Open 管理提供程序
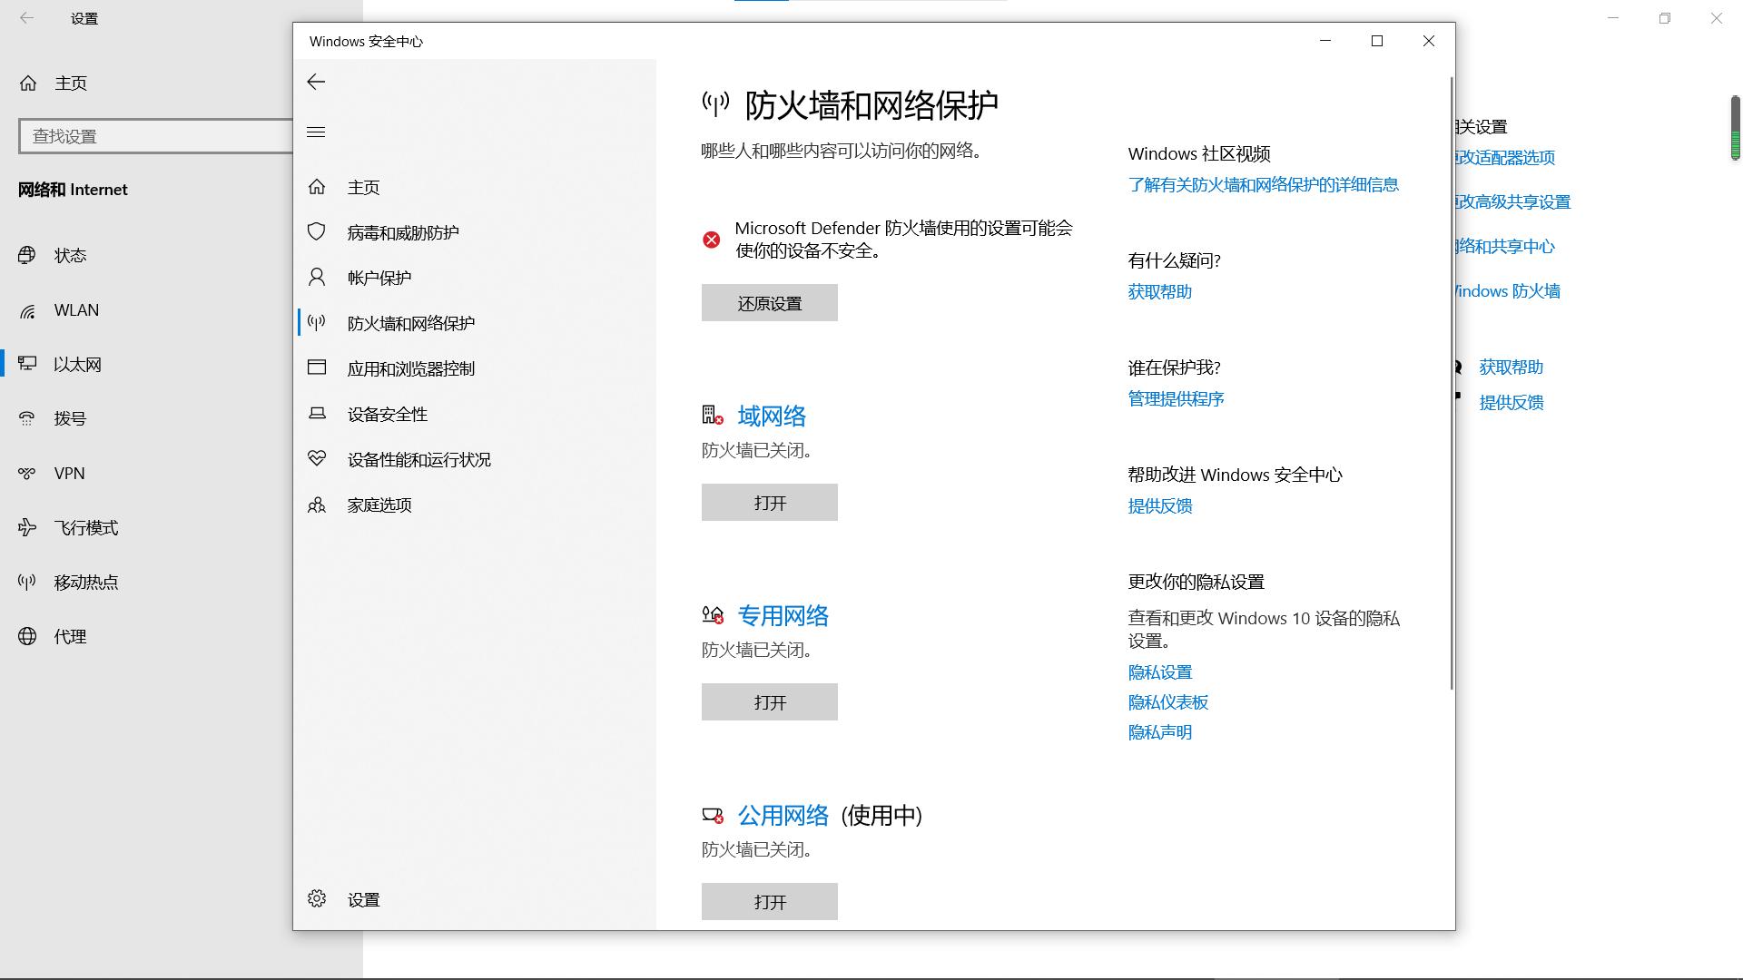Screen dimensions: 1743x980 1176,397
